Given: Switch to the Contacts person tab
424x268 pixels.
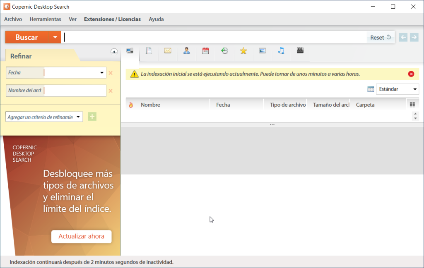Looking at the screenshot, I should tap(187, 50).
